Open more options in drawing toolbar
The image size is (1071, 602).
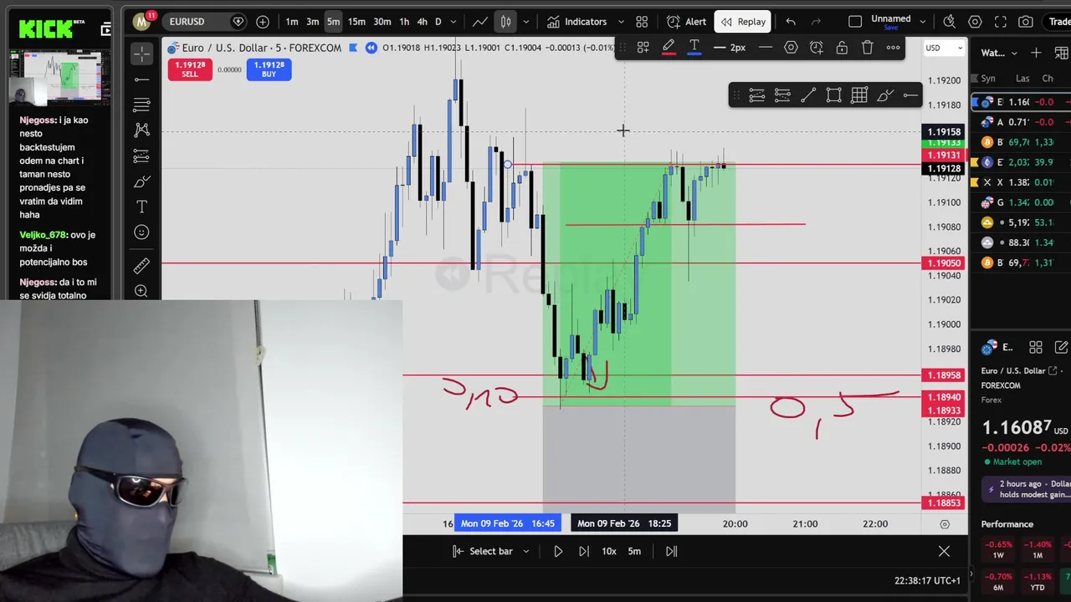tap(893, 48)
